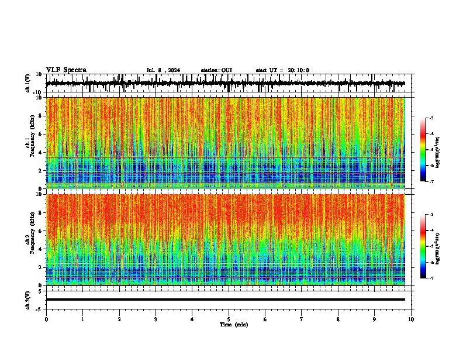Click the "6" kHz tick on ch.2 frequency axis
The width and height of the screenshot is (463, 358).
tap(41, 231)
